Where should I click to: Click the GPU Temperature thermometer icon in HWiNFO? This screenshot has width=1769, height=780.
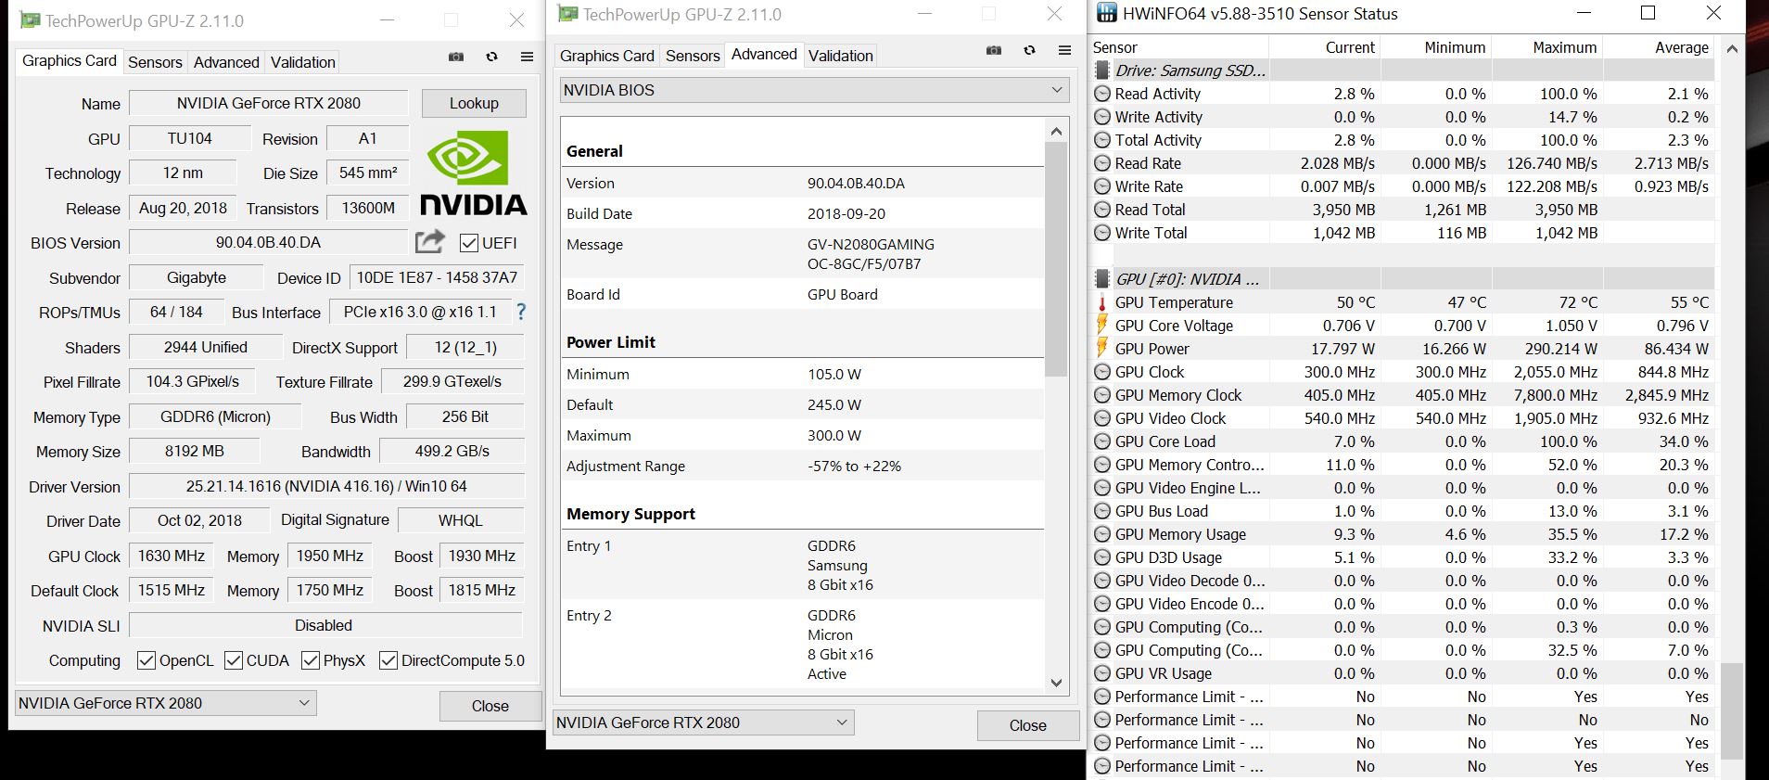1102,302
